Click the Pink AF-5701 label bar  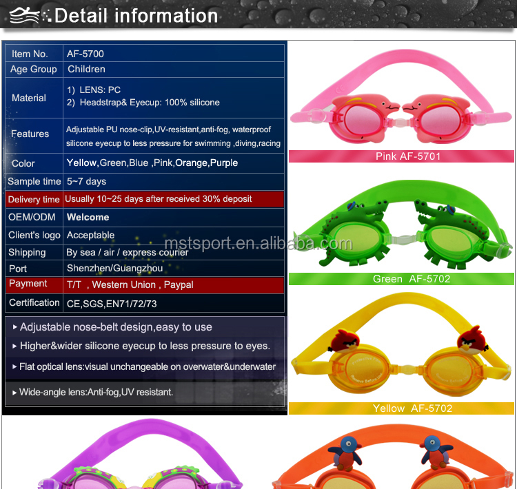tap(401, 156)
